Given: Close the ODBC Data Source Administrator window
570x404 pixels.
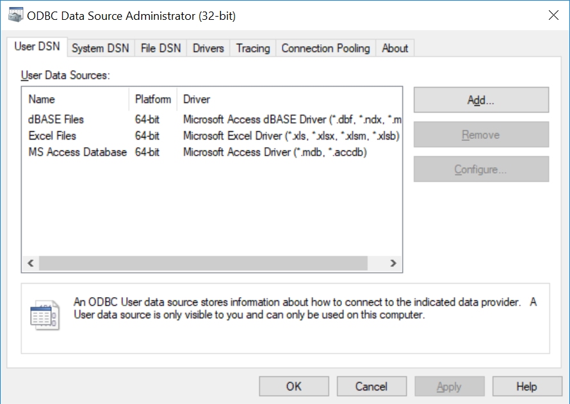Looking at the screenshot, I should [x=553, y=15].
